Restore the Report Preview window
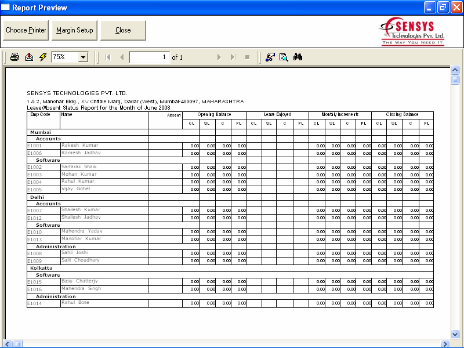This screenshot has height=348, width=464. [x=443, y=8]
